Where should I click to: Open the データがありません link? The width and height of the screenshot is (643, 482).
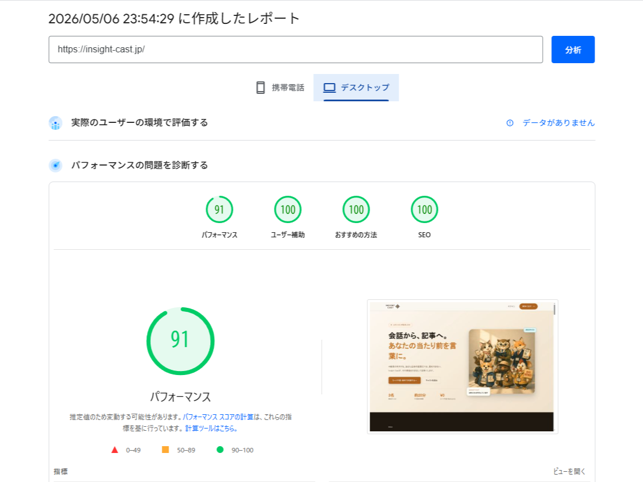click(x=558, y=123)
